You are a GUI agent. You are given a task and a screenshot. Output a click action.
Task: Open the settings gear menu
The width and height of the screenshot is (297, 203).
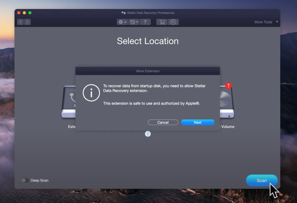point(122,22)
